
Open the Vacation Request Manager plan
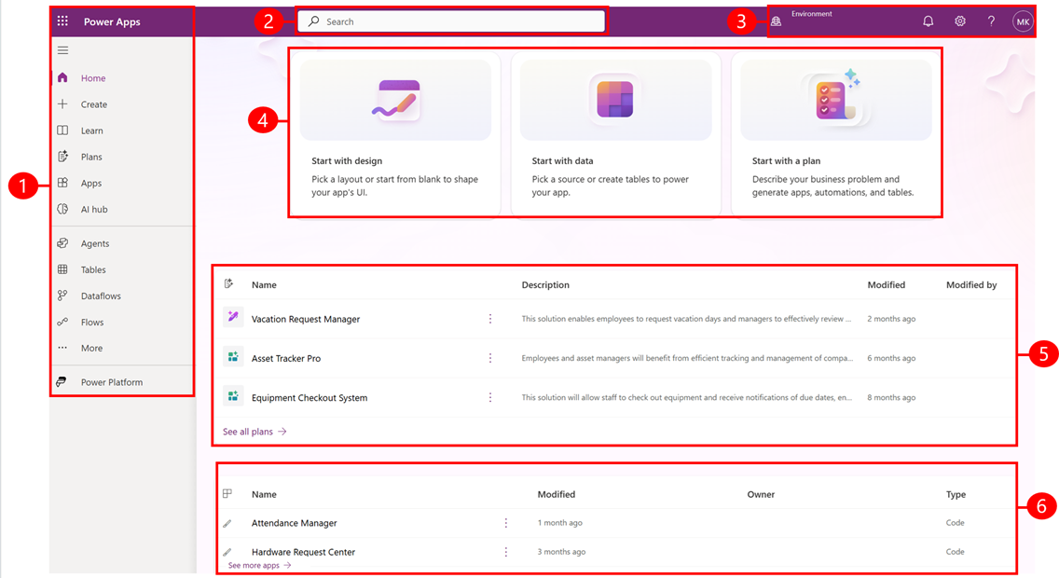point(305,319)
